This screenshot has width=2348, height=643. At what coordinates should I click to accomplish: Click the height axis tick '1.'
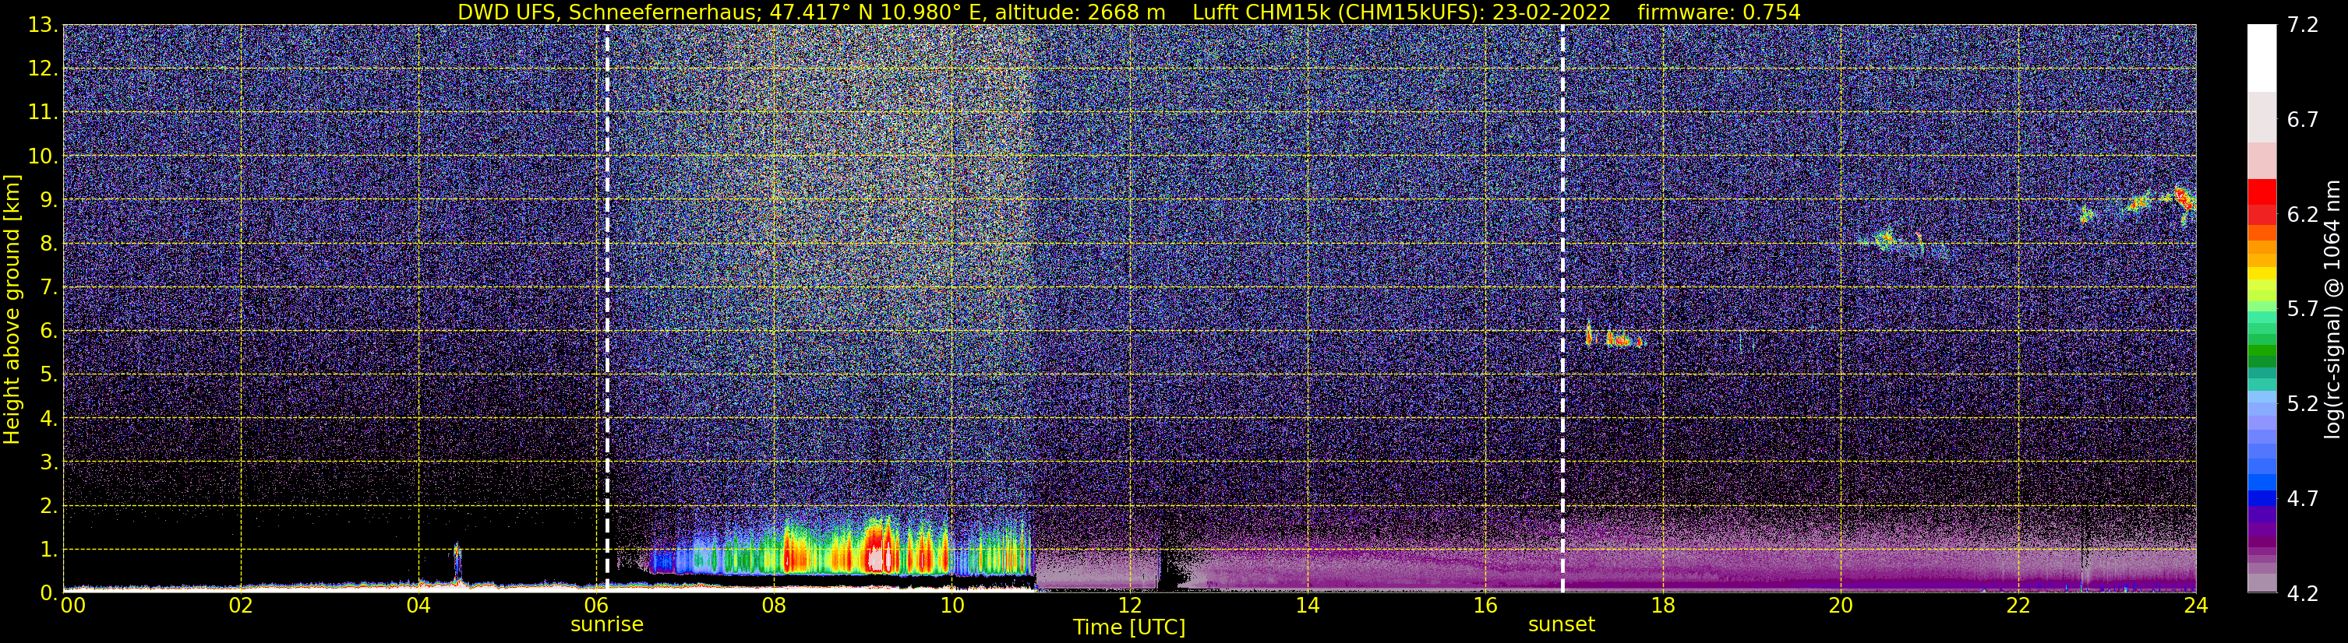(48, 550)
